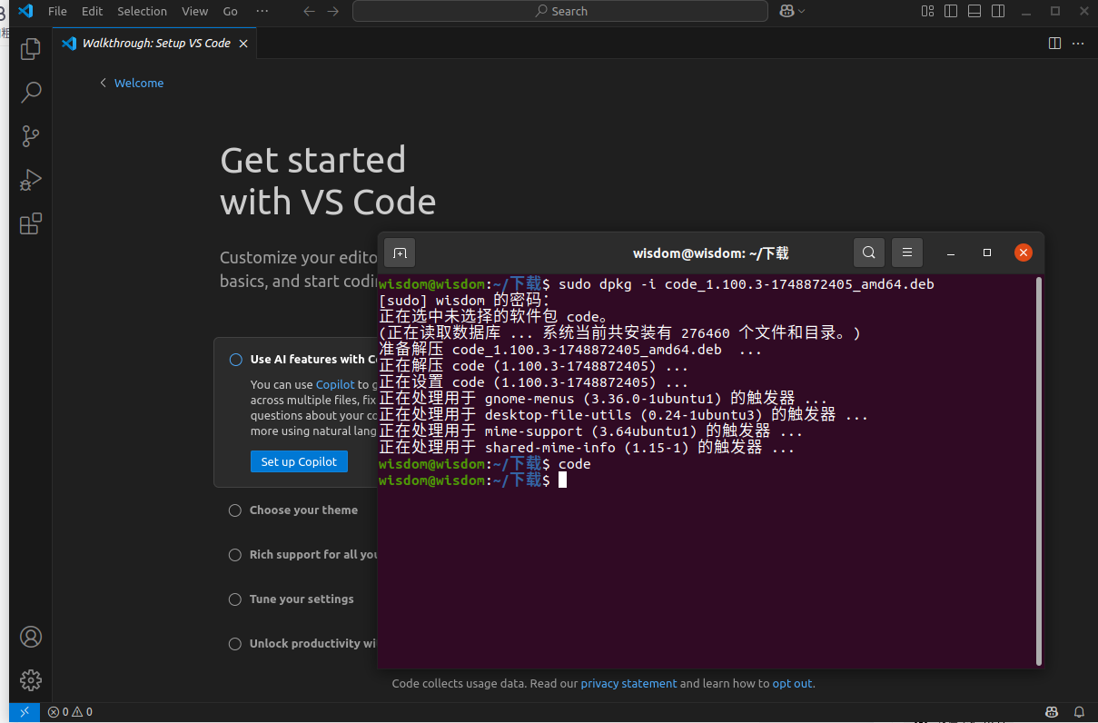Click the terminal vertical scrollbar
Image resolution: width=1098 pixels, height=723 pixels.
click(1038, 470)
